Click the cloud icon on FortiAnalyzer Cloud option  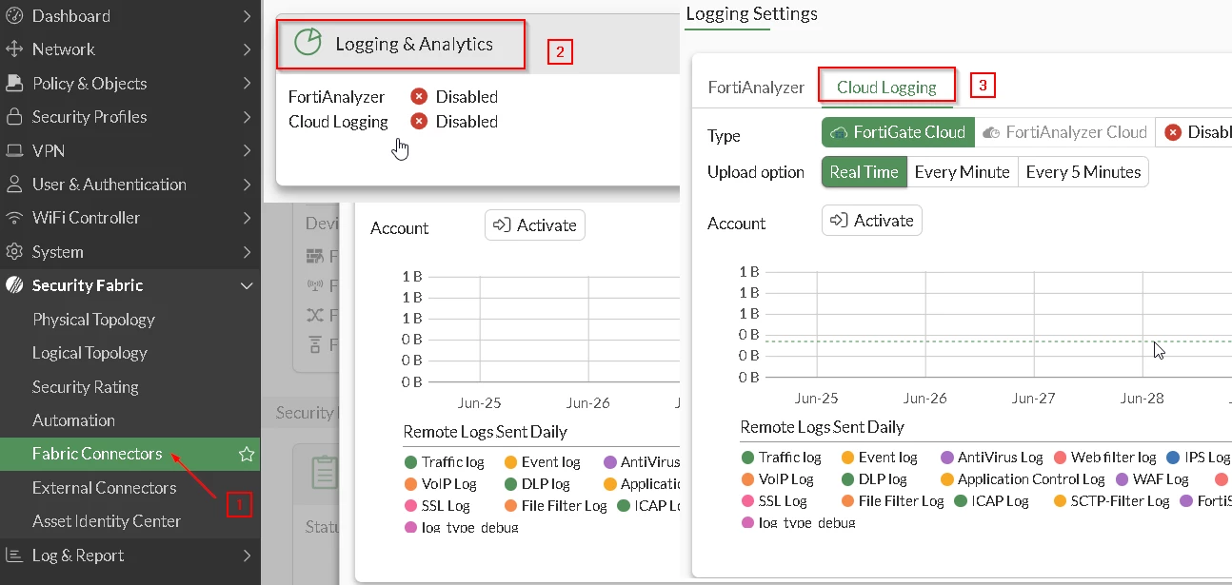click(x=991, y=132)
